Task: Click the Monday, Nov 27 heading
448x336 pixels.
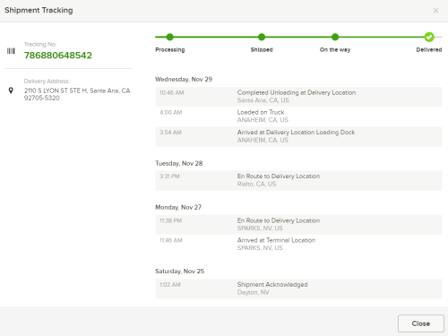Action: click(x=178, y=207)
